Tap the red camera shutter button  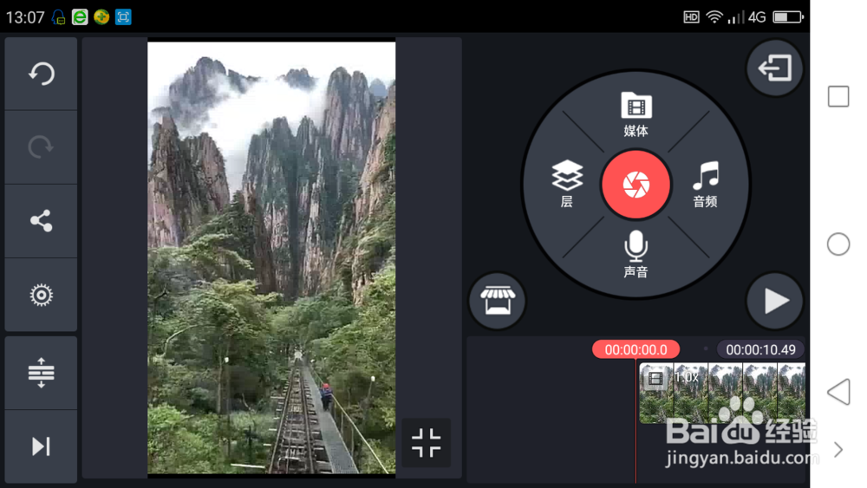click(636, 185)
